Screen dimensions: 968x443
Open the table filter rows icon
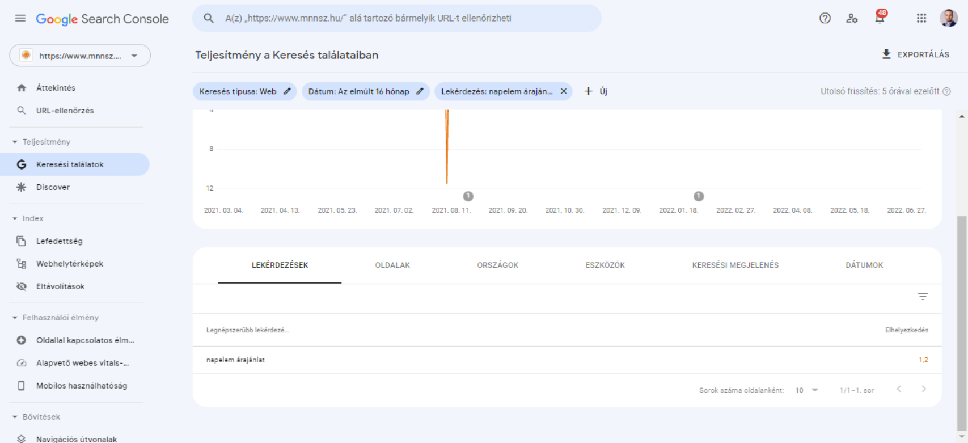[x=923, y=297]
